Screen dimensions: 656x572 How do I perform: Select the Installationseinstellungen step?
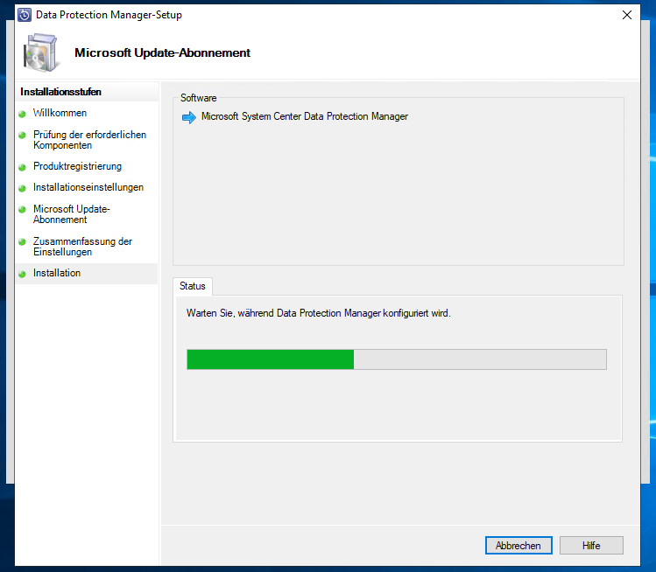[x=88, y=187]
